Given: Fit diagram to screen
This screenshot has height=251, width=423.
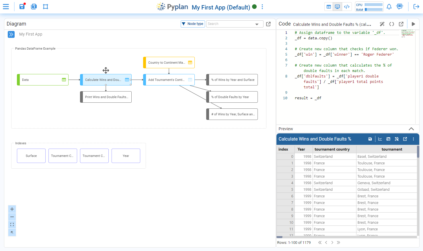Looking at the screenshot, I should [x=12, y=225].
